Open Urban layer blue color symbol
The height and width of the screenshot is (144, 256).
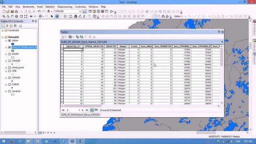pyautogui.click(x=12, y=44)
